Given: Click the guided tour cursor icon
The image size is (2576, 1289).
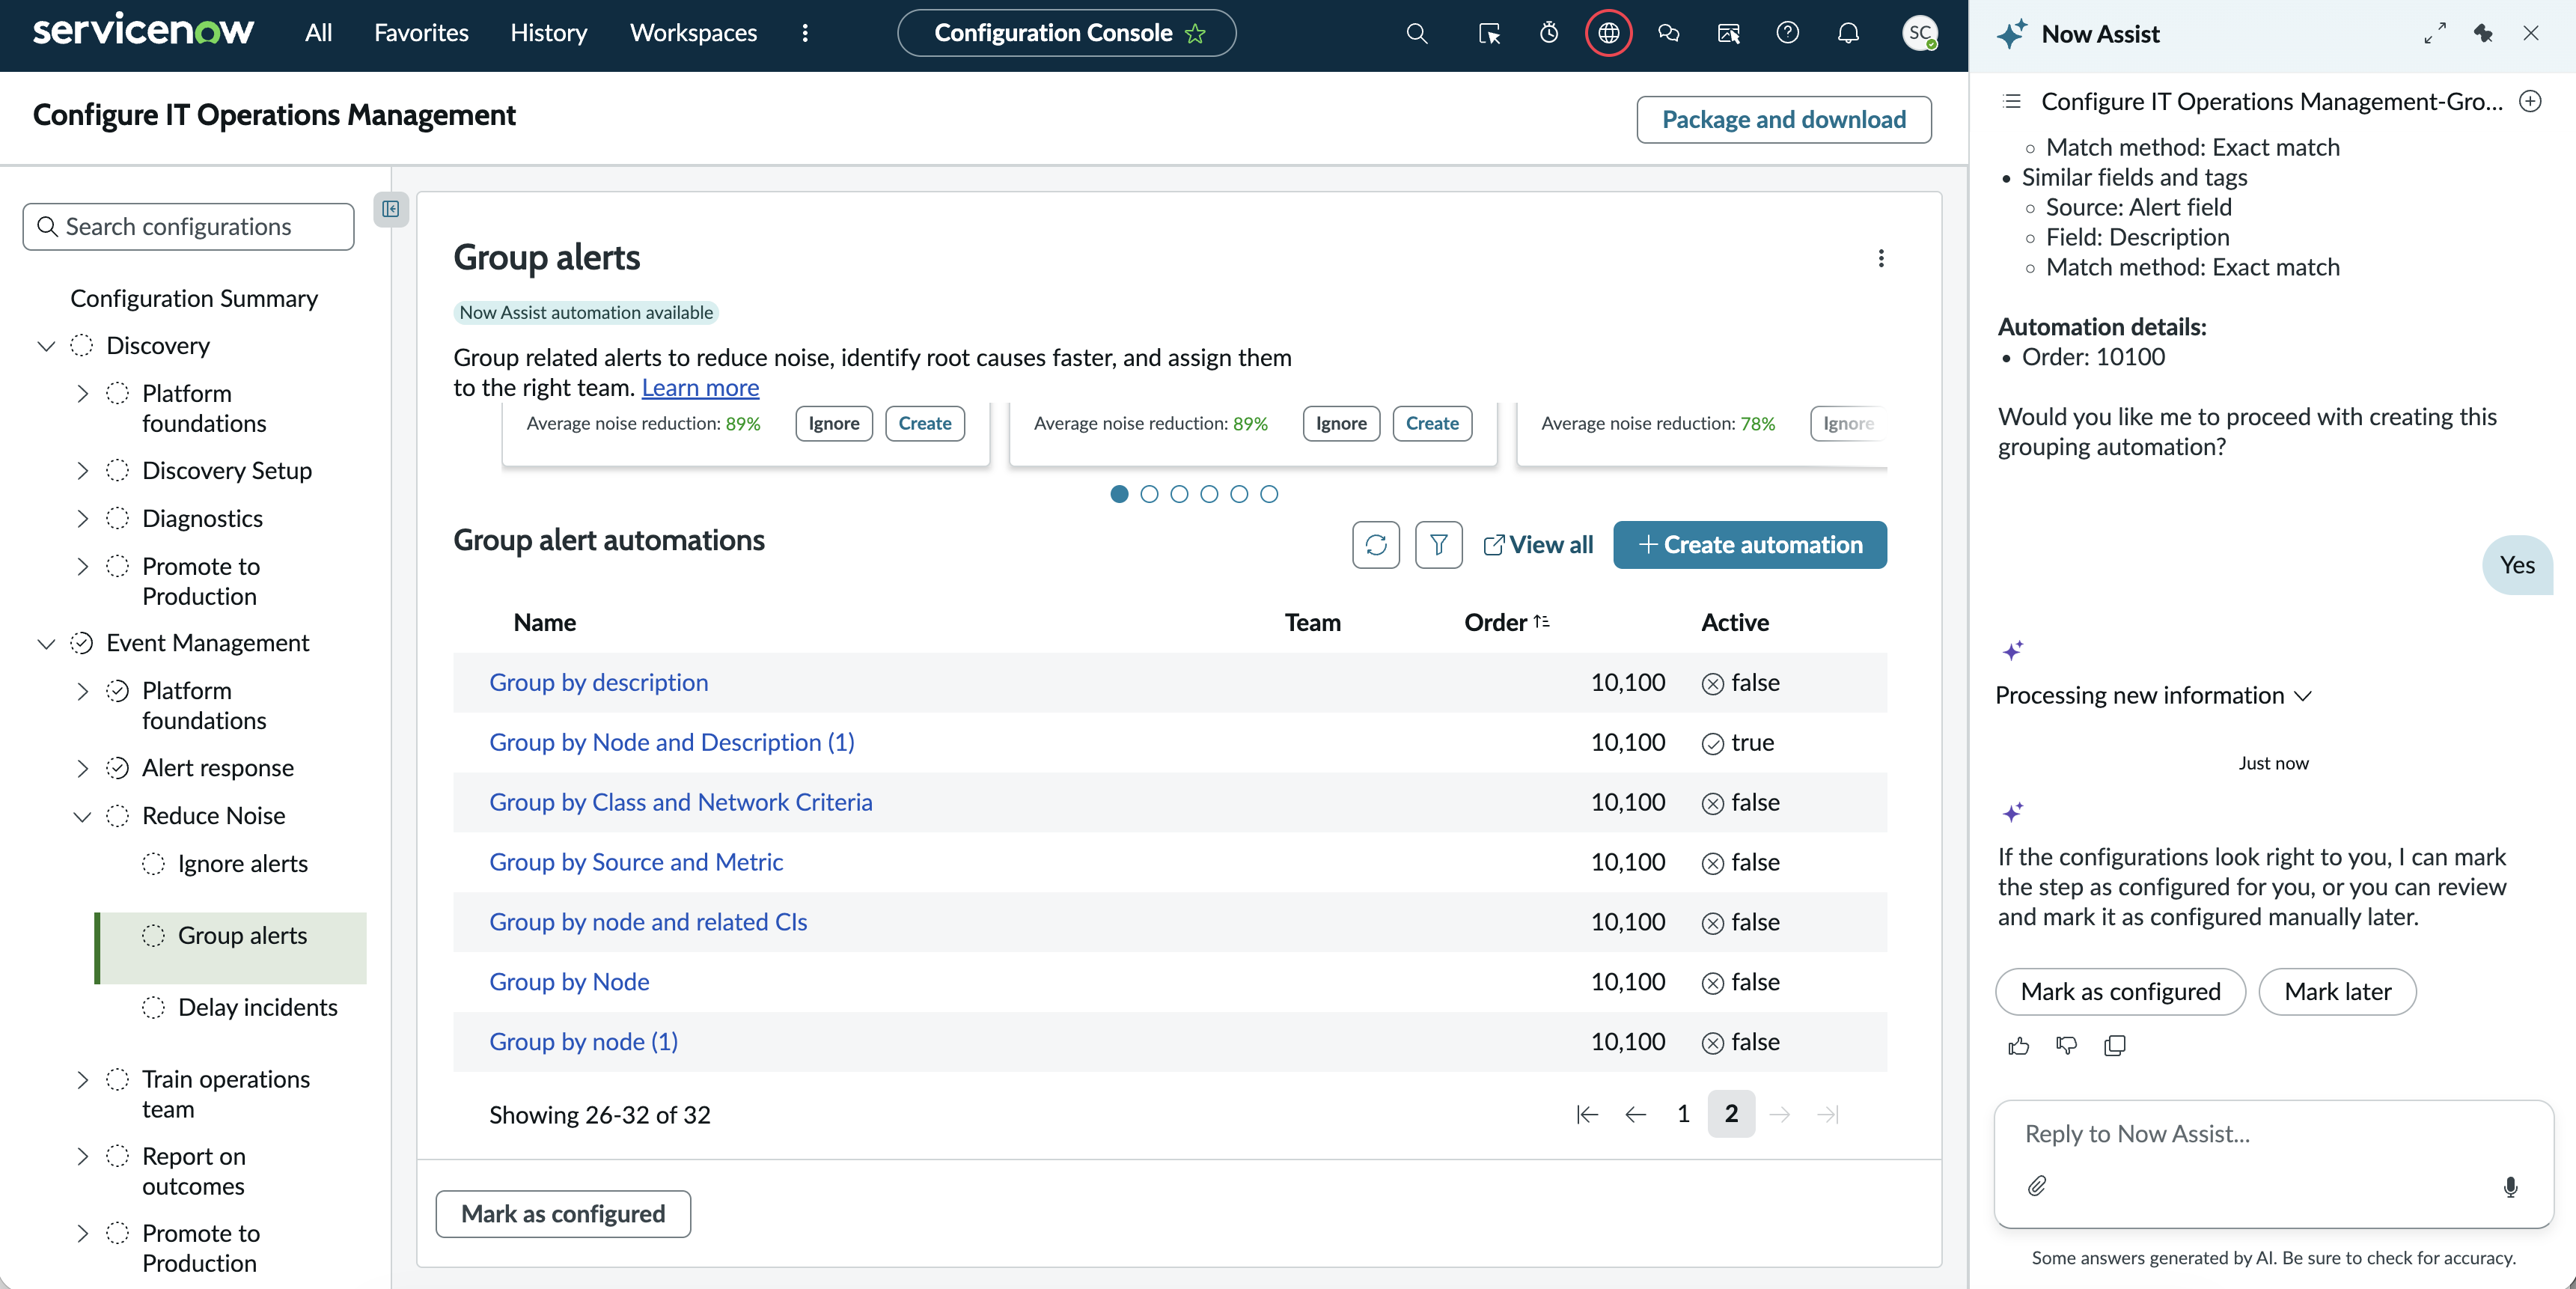Looking at the screenshot, I should (x=1489, y=33).
